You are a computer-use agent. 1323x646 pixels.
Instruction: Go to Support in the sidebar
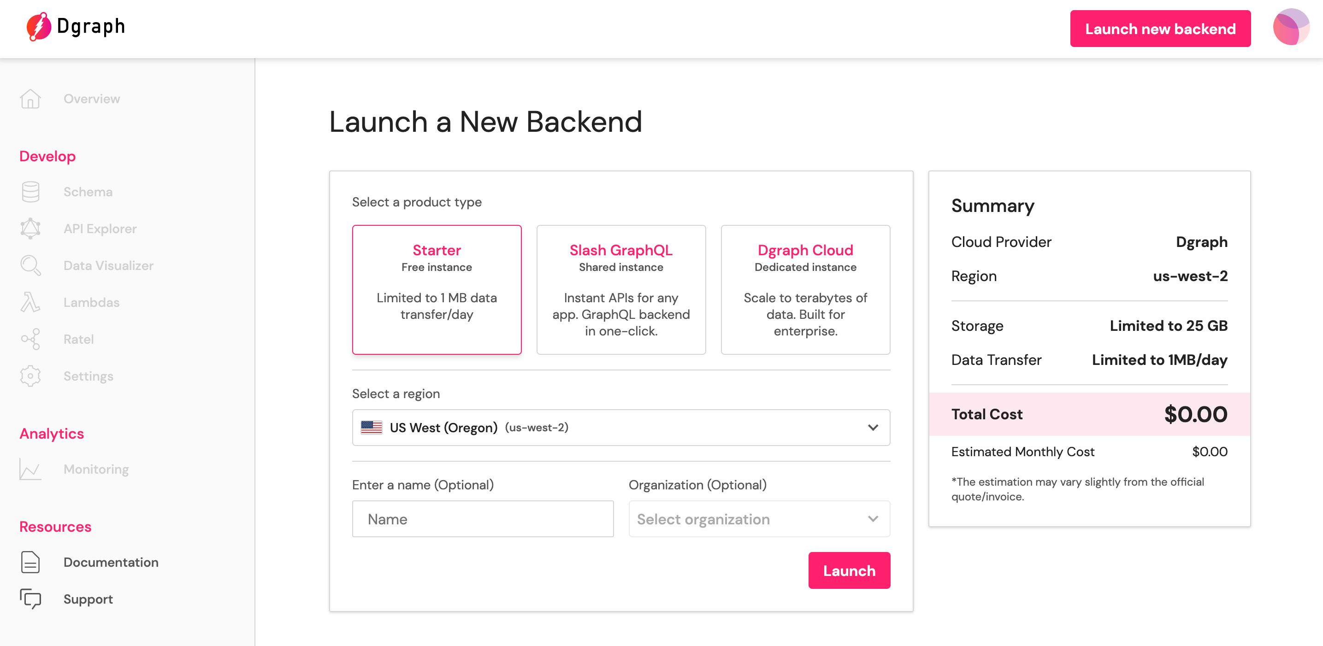point(88,599)
